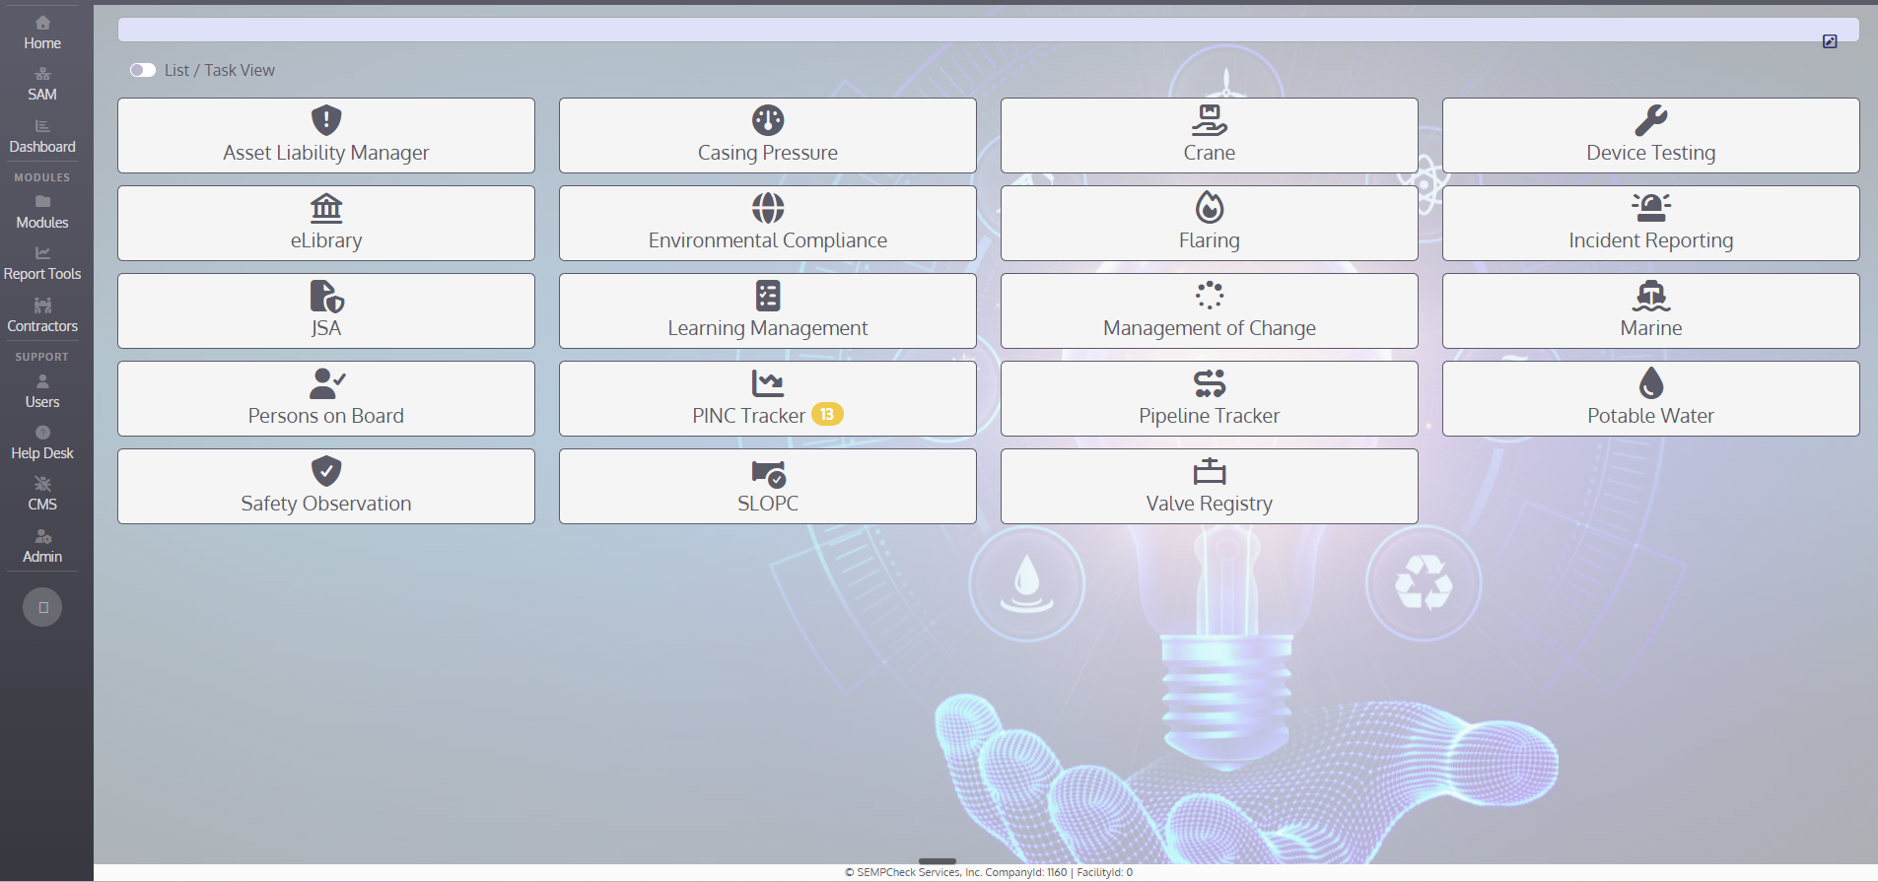
Task: Click the PINC Tracker 13 badge
Action: 827,415
